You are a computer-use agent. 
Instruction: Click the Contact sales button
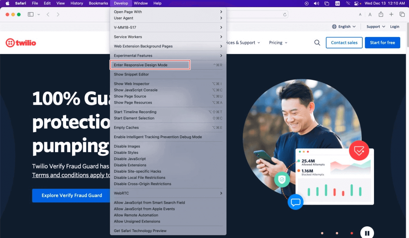pos(344,43)
